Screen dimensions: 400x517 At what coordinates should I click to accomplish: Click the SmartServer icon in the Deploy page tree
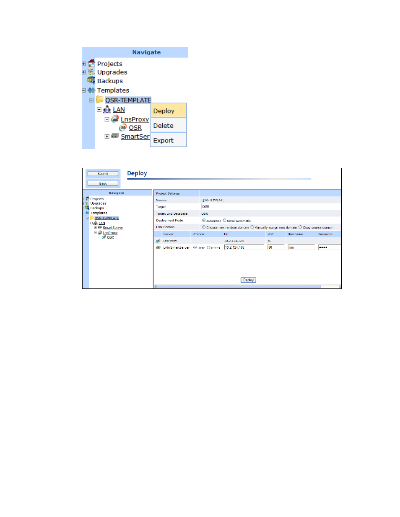coord(100,227)
